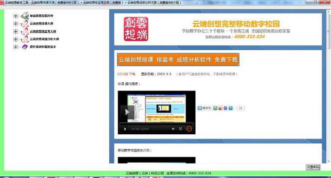Click the 云端创想完整移动数字校园 heading

click(236, 24)
